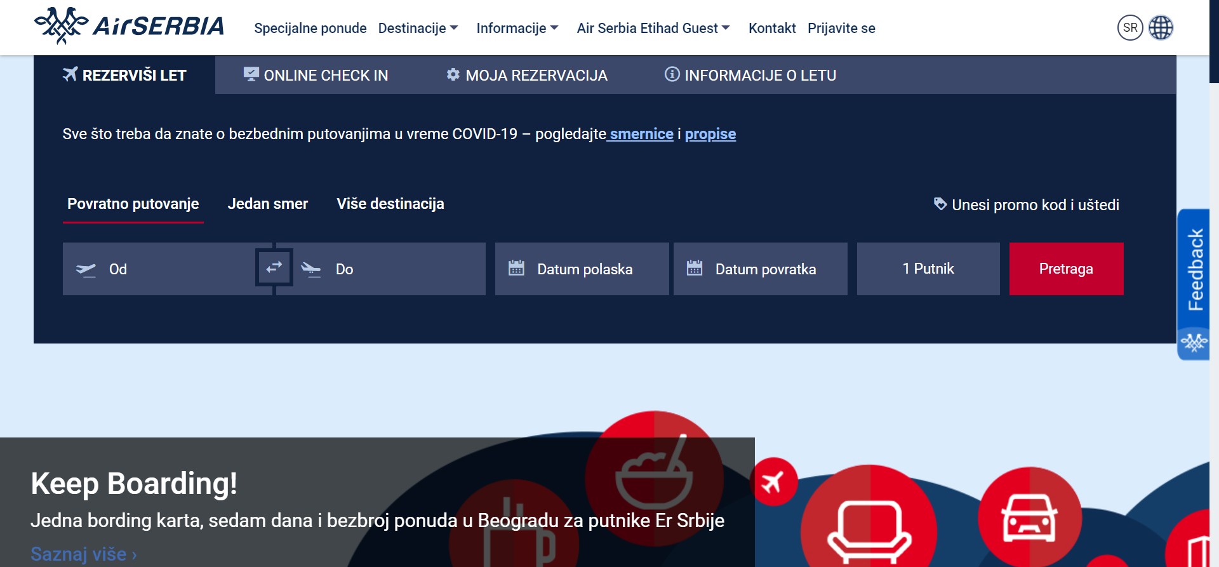Screen dimensions: 1219x567
Task: Swap origin and destination airports
Action: pyautogui.click(x=274, y=267)
